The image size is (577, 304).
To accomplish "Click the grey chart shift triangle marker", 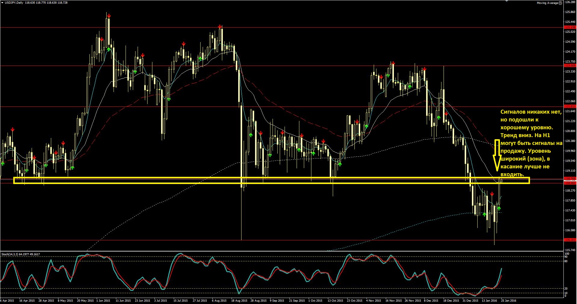I will [x=506, y=1].
